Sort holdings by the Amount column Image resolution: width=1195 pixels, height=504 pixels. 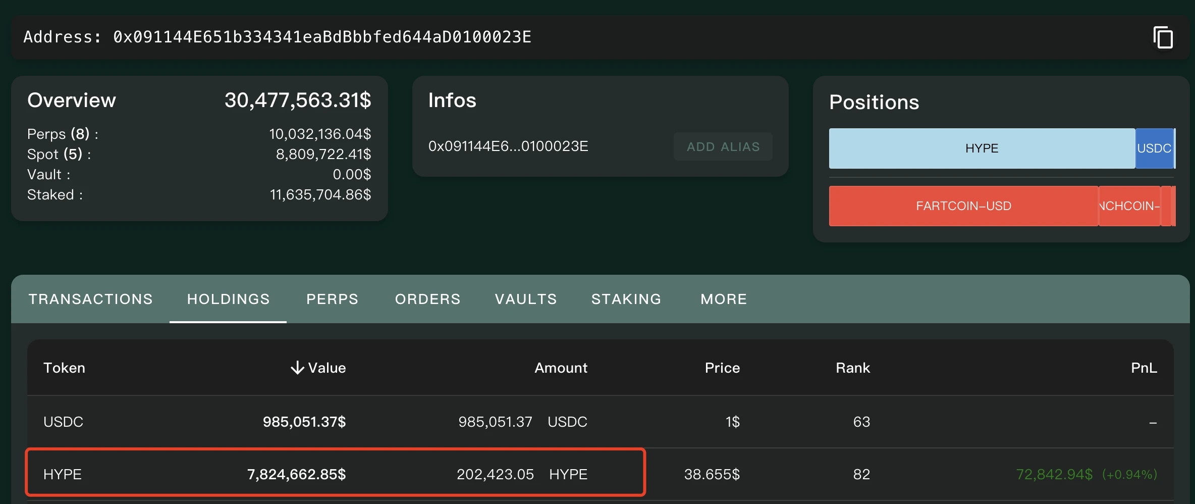click(x=560, y=368)
